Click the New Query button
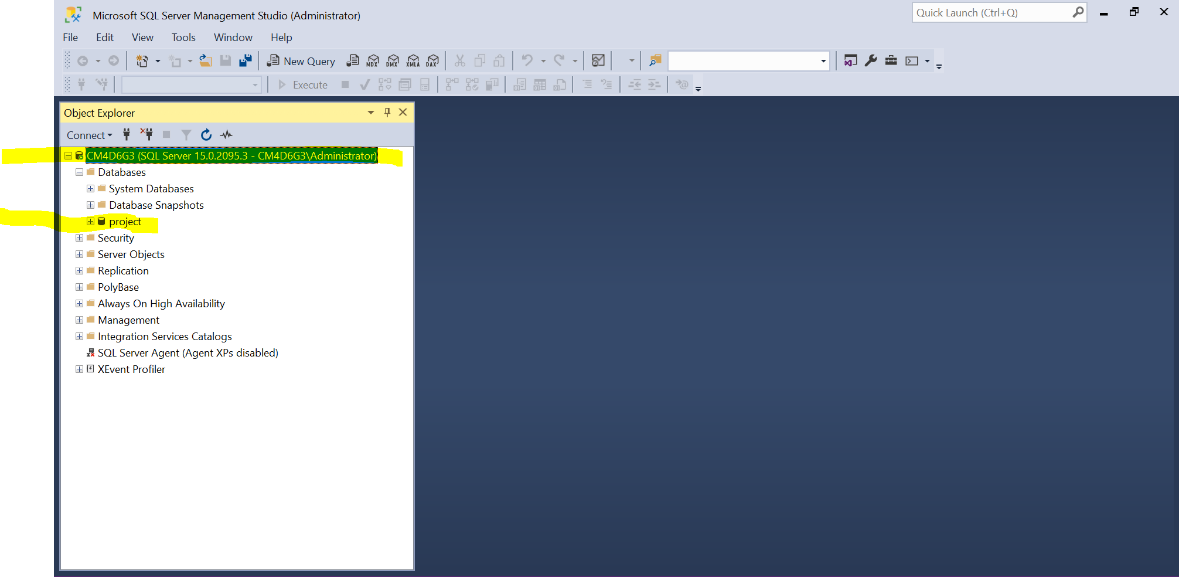 coord(301,61)
